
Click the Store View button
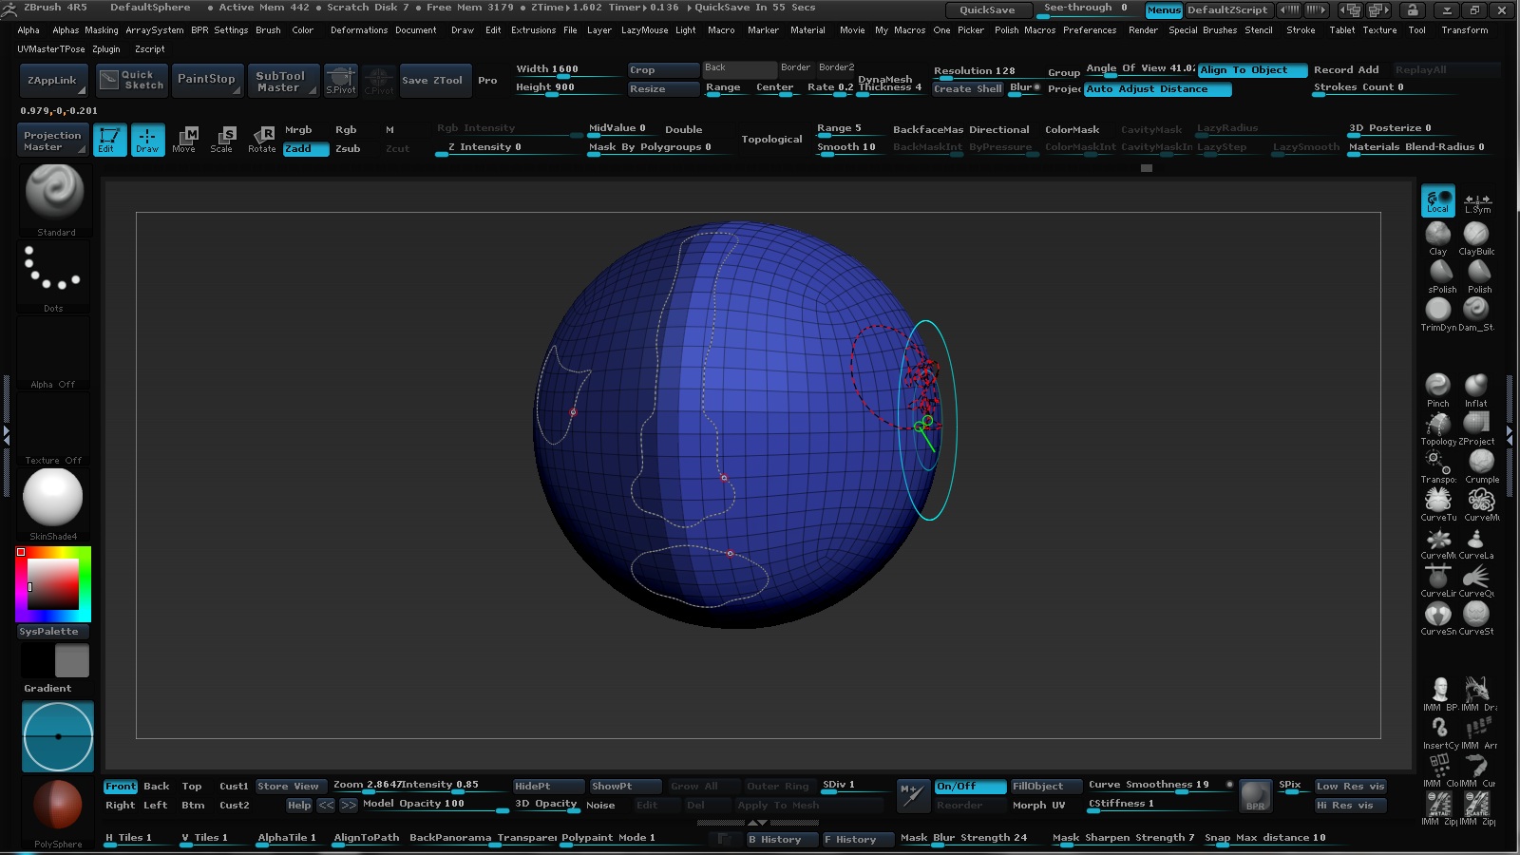(x=289, y=787)
